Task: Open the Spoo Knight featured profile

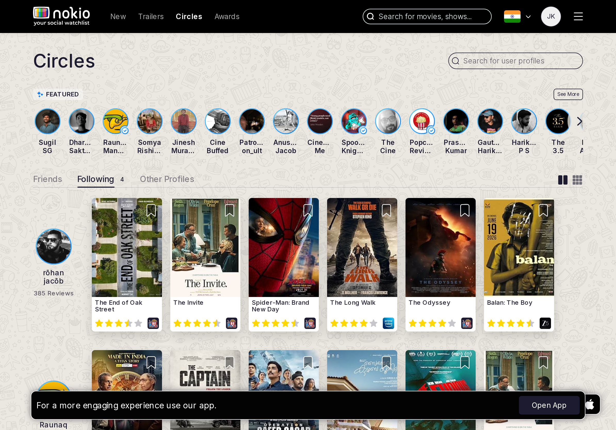Action: [354, 121]
